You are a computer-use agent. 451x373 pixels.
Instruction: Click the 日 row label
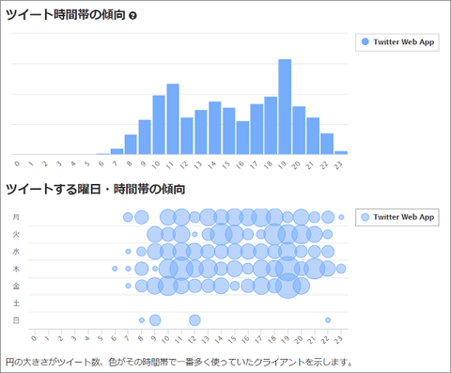16,320
